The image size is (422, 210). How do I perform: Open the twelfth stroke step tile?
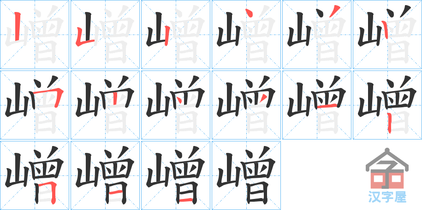coord(387,105)
